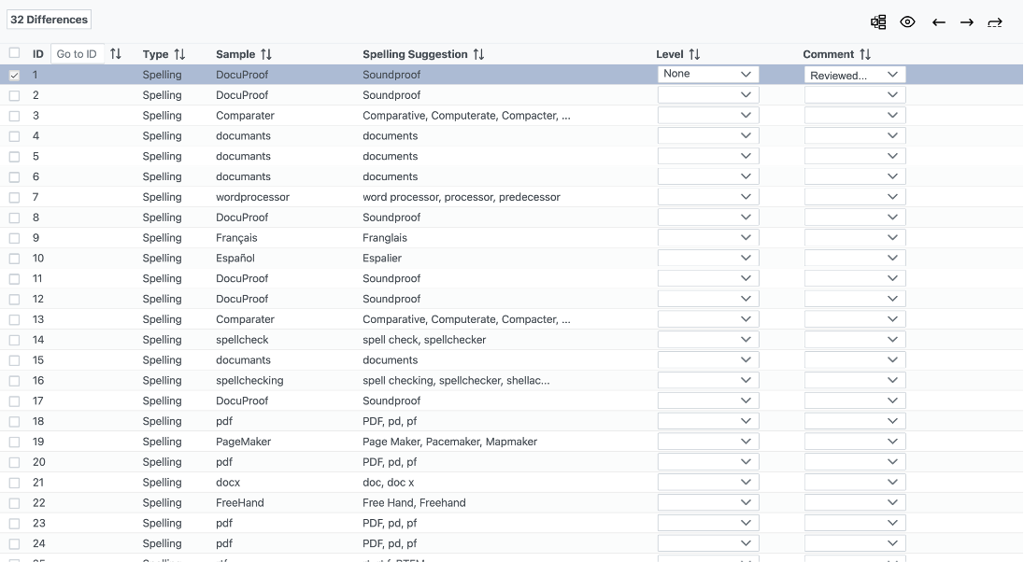Screen dimensions: 1024x562
Task: Open the Comment dropdown showing Reviewed
Action: [x=854, y=75]
